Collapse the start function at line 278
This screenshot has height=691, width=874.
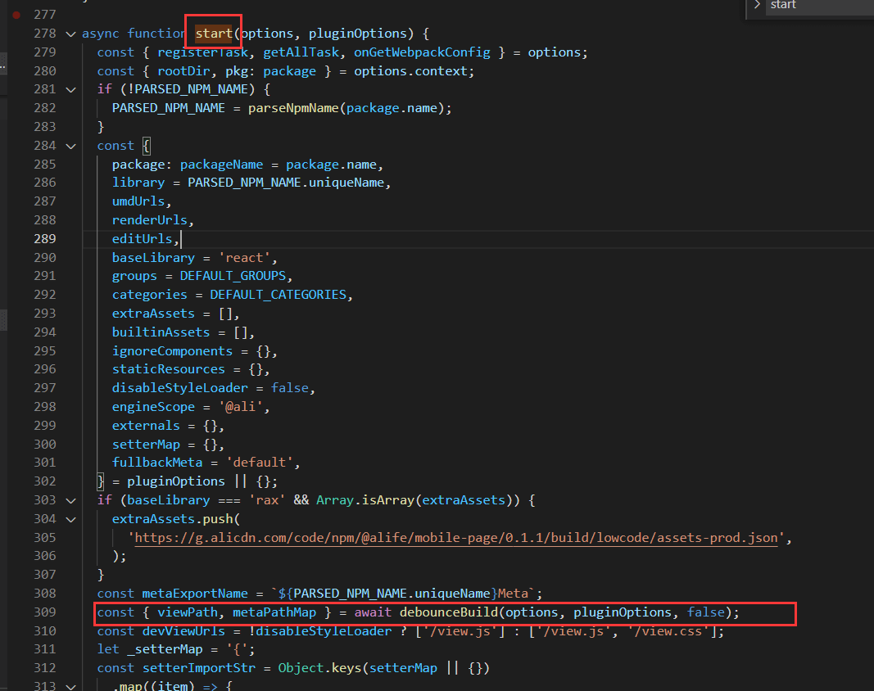(x=70, y=34)
